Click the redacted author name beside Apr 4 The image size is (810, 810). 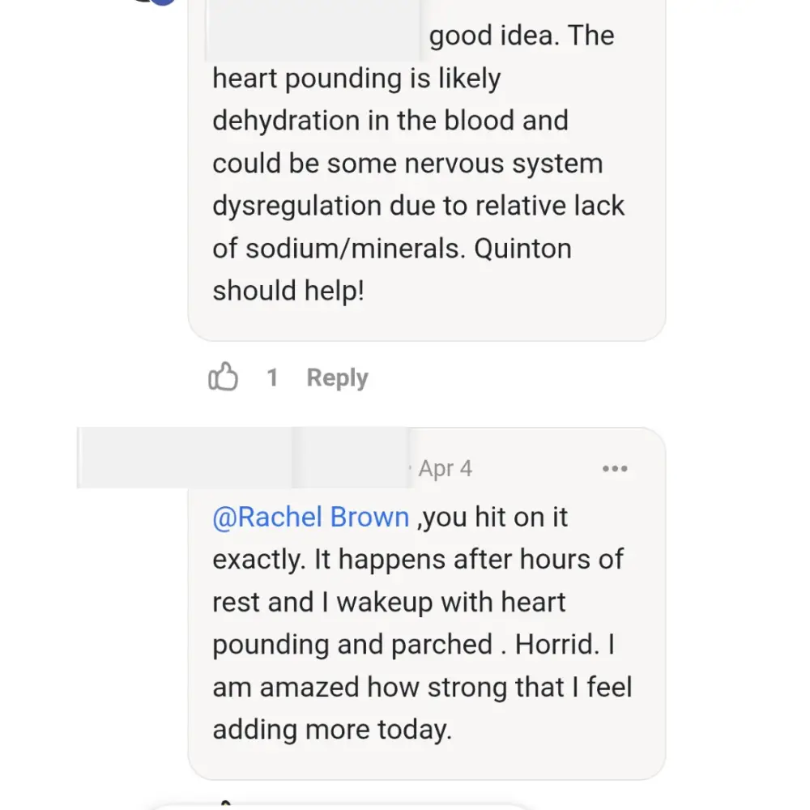[x=243, y=458]
